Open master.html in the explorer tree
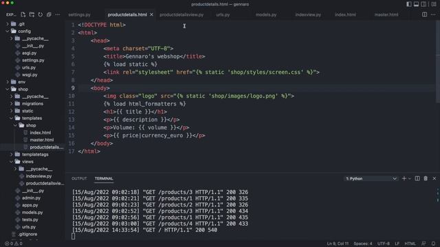440x247 pixels. pyautogui.click(x=42, y=140)
